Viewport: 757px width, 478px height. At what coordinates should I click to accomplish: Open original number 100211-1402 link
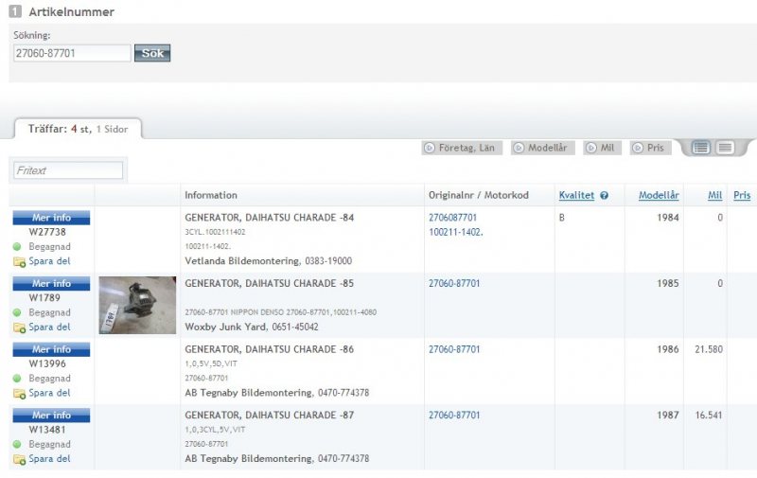coord(455,232)
